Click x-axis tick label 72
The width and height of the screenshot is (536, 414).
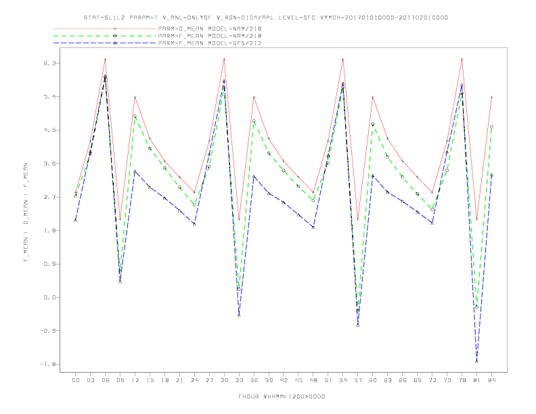coord(432,380)
